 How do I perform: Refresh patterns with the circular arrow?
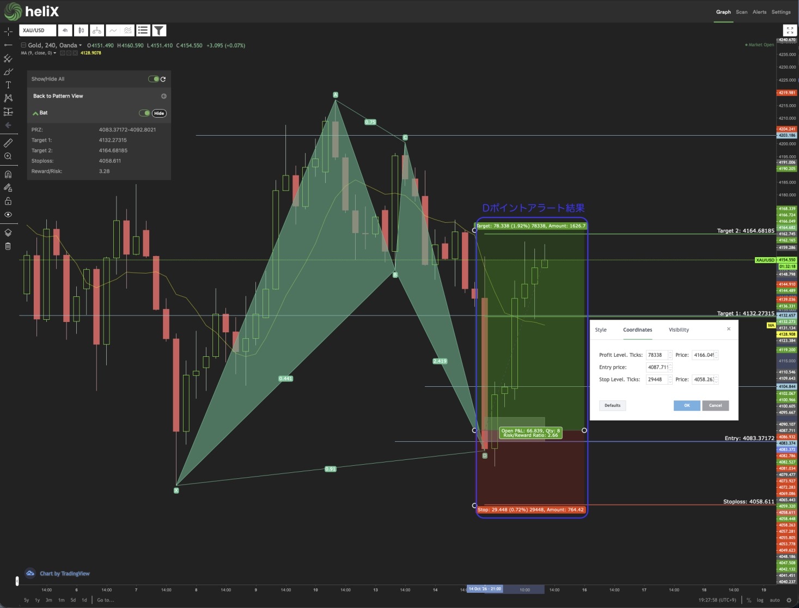click(x=163, y=79)
